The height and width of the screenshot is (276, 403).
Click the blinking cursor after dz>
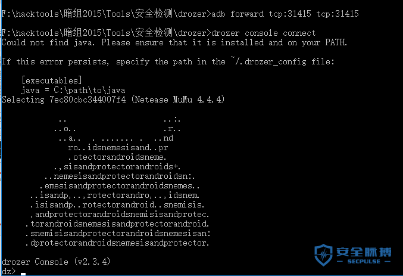(23, 274)
